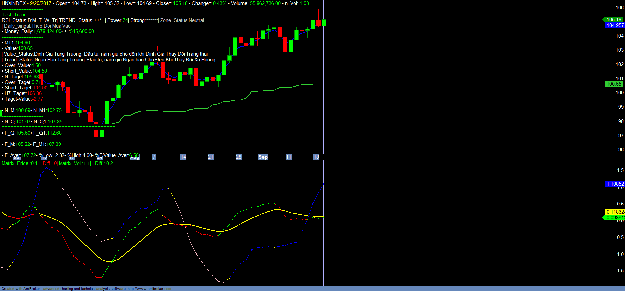The width and height of the screenshot is (625, 291).
Task: Open the www.amibroker.com link in footer
Action: coord(149,289)
